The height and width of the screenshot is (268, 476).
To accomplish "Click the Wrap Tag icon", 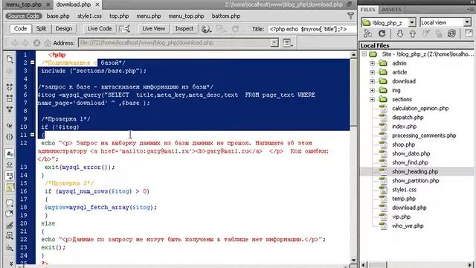I will 10,225.
